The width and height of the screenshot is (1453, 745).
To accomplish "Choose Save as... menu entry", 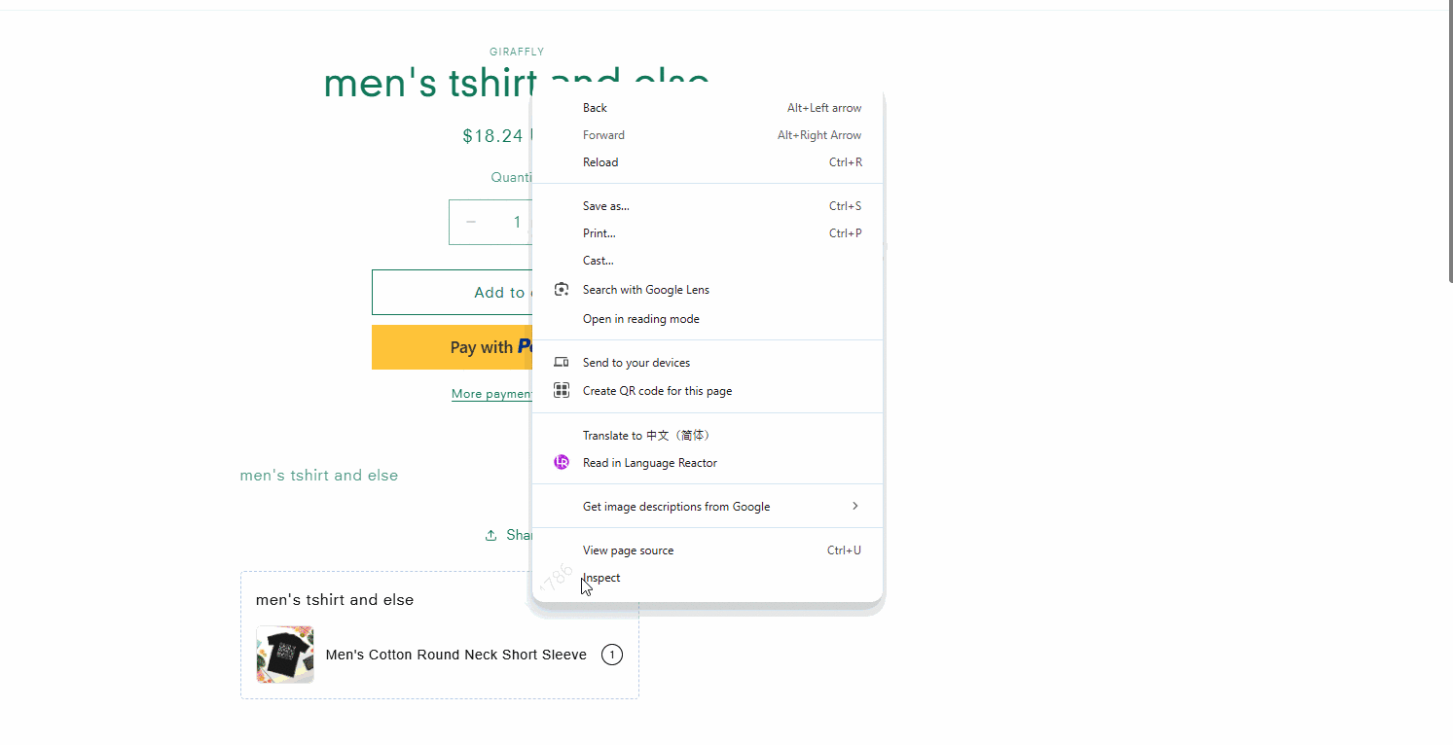I will point(708,206).
